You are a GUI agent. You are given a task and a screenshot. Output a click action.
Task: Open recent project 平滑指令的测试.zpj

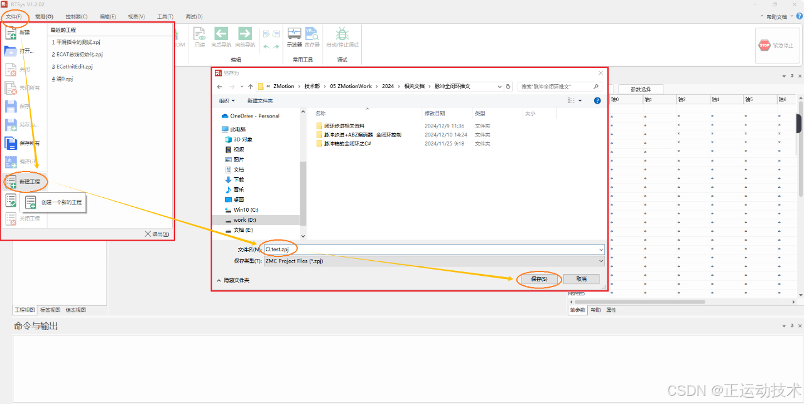coord(76,42)
